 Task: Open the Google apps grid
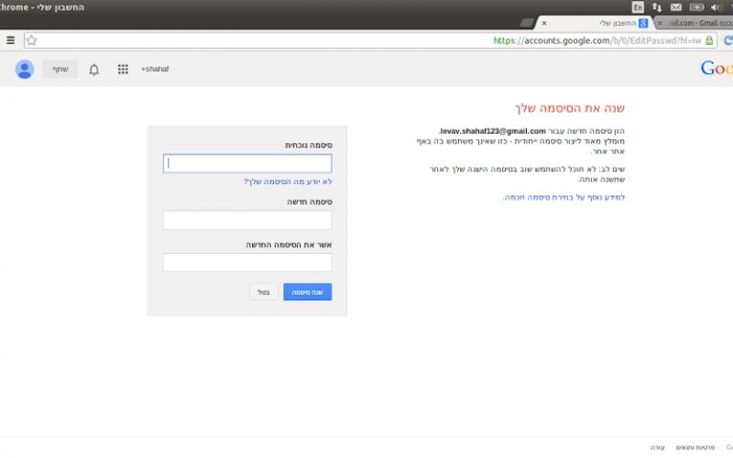point(123,70)
